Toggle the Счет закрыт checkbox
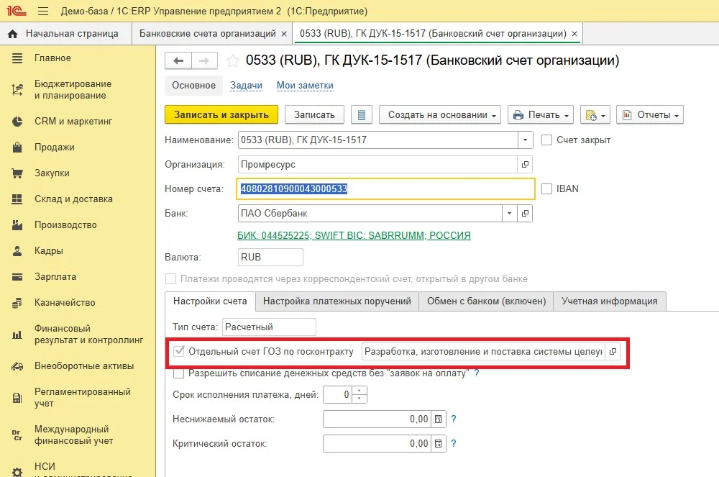Image resolution: width=719 pixels, height=477 pixels. tap(546, 140)
